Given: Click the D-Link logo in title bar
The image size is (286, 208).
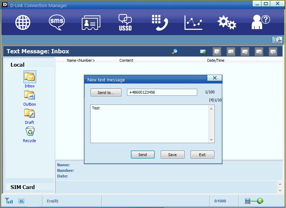Looking at the screenshot, I should click(x=5, y=5).
